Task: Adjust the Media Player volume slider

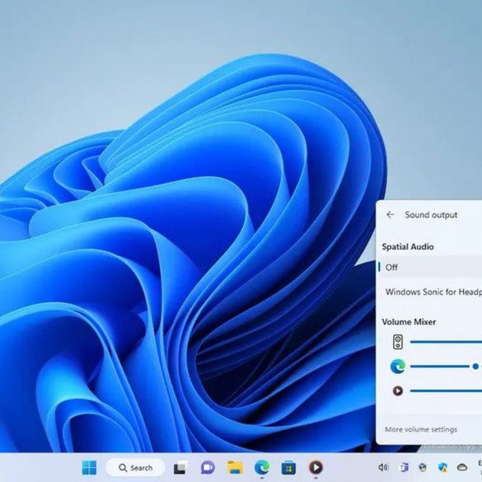Action: [446, 391]
